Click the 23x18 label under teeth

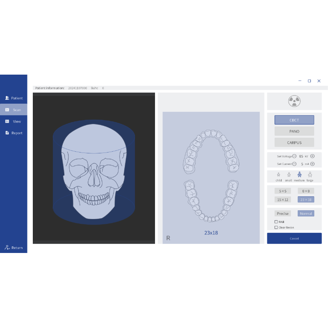coord(211,233)
